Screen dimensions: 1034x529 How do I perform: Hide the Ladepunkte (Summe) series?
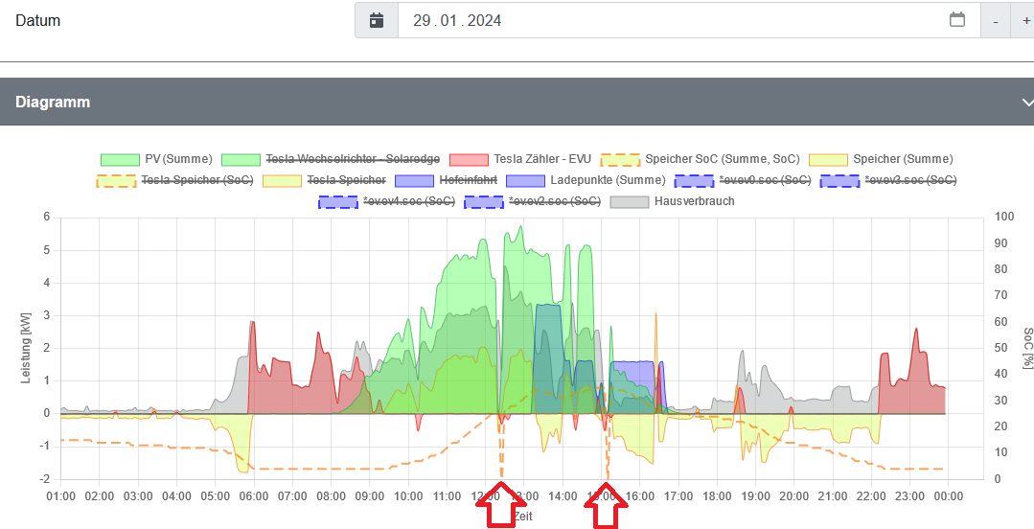pos(586,180)
